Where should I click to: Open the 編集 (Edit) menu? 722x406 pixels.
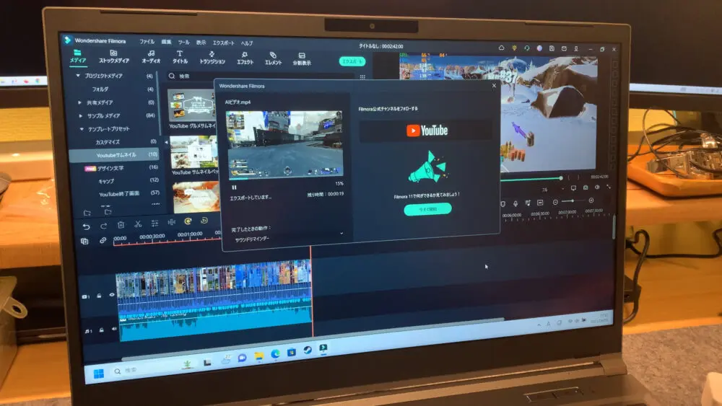[166, 42]
